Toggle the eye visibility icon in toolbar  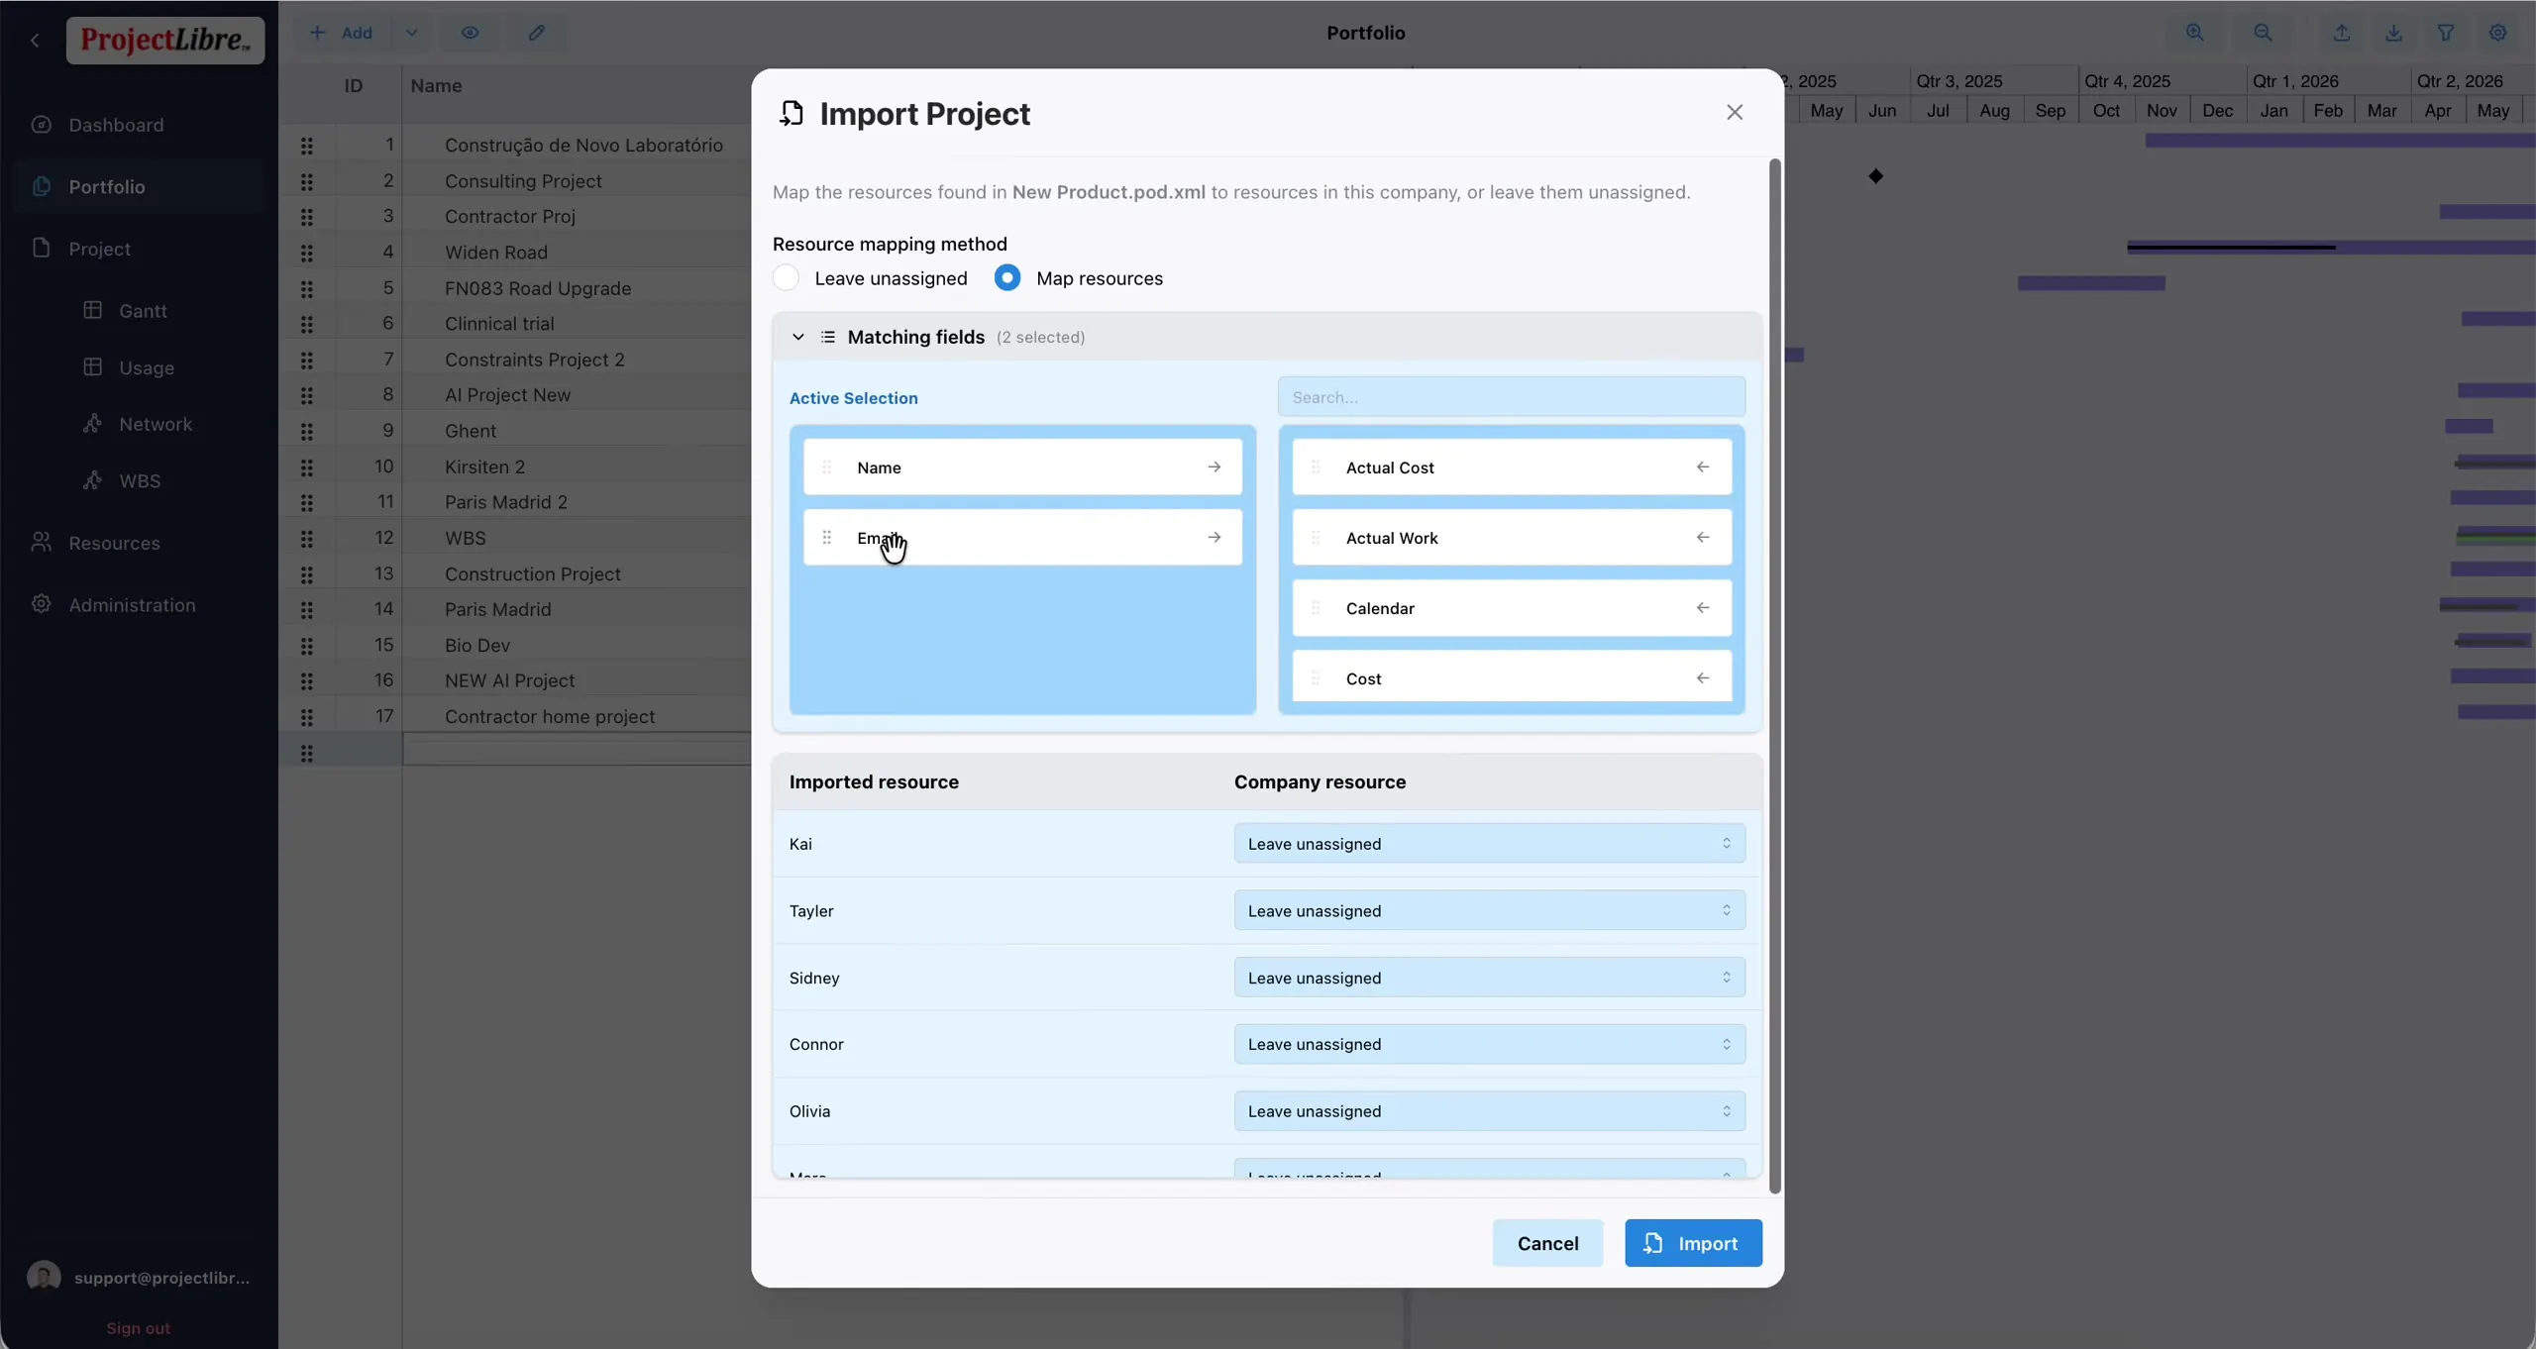click(x=470, y=33)
